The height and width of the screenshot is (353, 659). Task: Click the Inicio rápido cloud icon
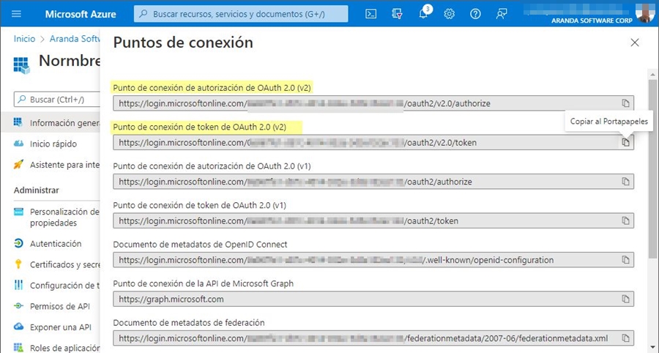tap(18, 144)
